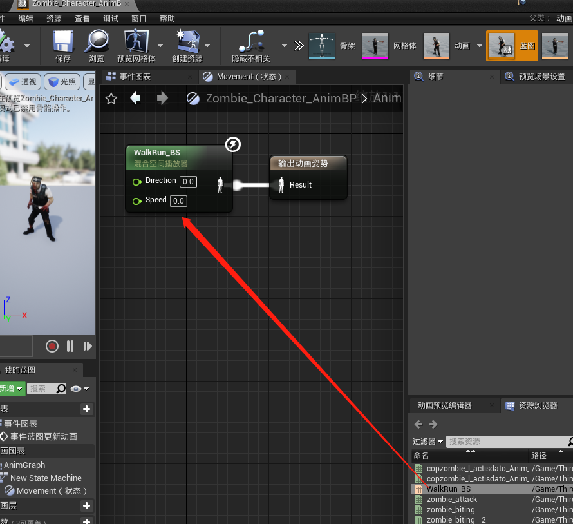Screen dimensions: 573x524
Task: Click the Browse (浏览) magnifier icon
Action: (97, 41)
